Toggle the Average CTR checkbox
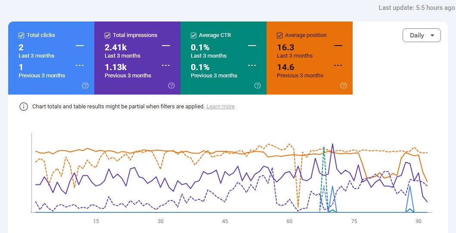 193,35
